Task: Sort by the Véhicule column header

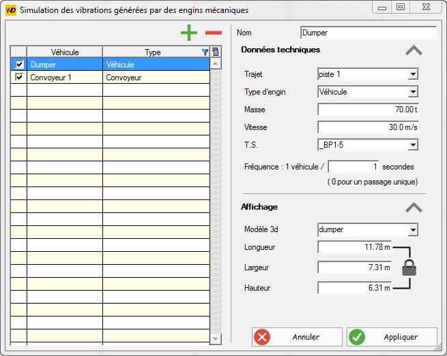Action: [65, 52]
